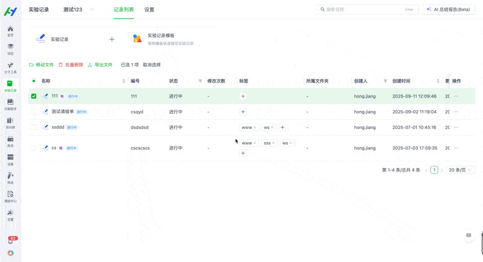Screen dimensions: 483x262
Task: Add a tag to the 测试请验单 row
Action: point(243,112)
